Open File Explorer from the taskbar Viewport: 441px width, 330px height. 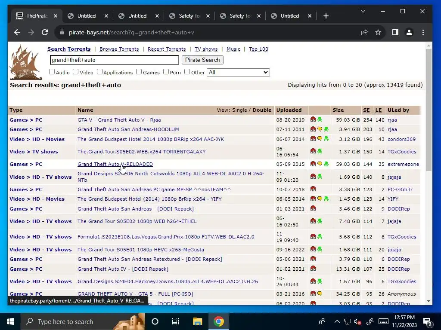tap(197, 321)
